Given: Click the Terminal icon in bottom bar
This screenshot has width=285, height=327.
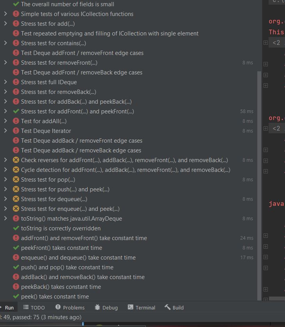Looking at the screenshot, I should pos(131,308).
